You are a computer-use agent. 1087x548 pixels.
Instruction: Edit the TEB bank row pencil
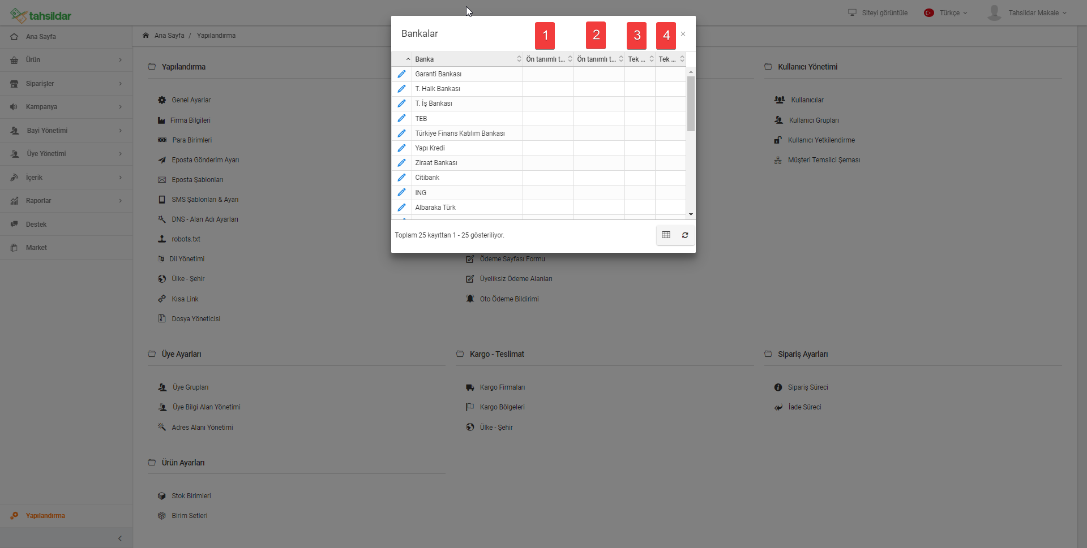tap(401, 118)
